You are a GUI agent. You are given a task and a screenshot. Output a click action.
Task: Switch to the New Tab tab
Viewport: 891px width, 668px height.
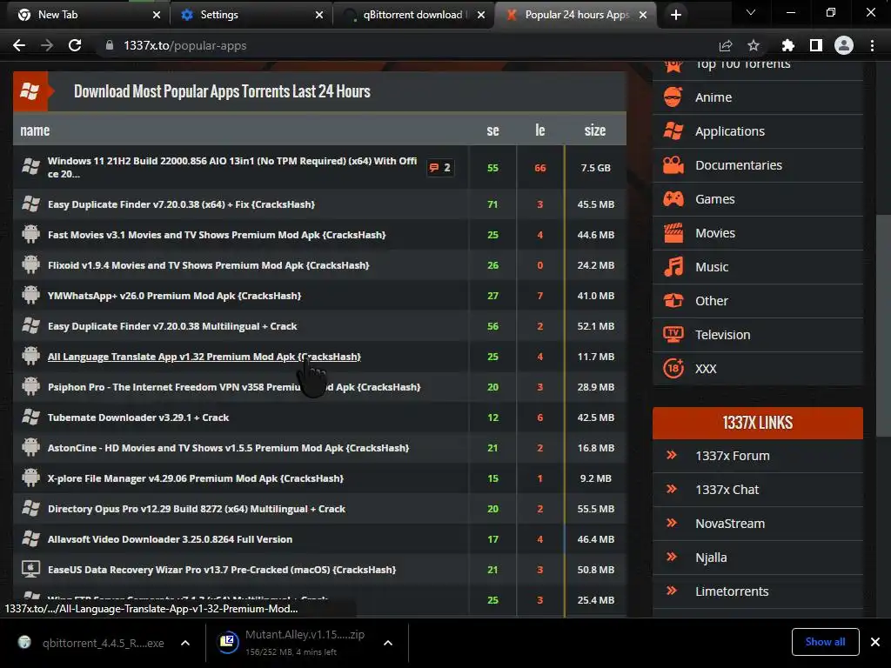88,15
